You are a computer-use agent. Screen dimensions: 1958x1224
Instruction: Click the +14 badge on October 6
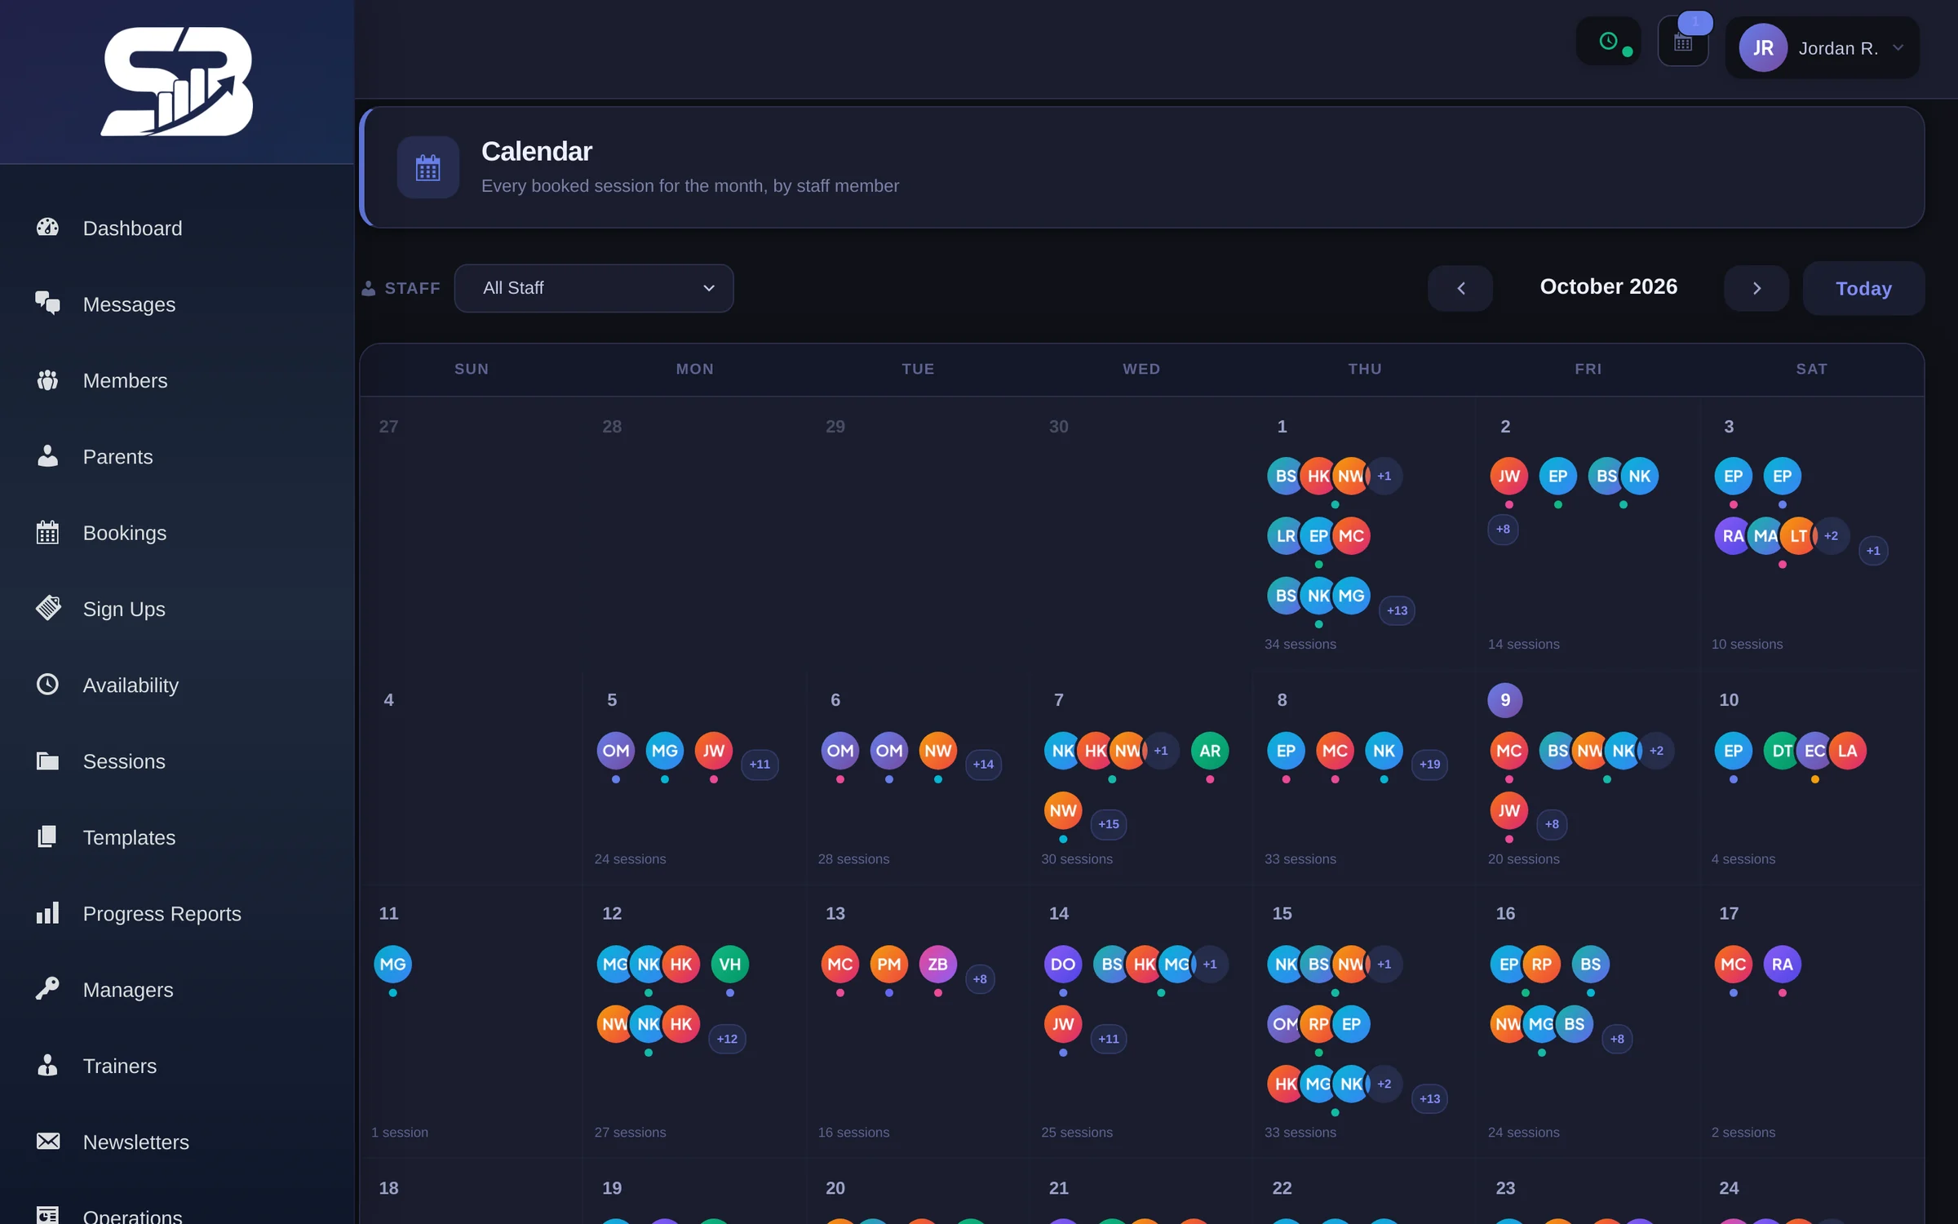pyautogui.click(x=983, y=765)
